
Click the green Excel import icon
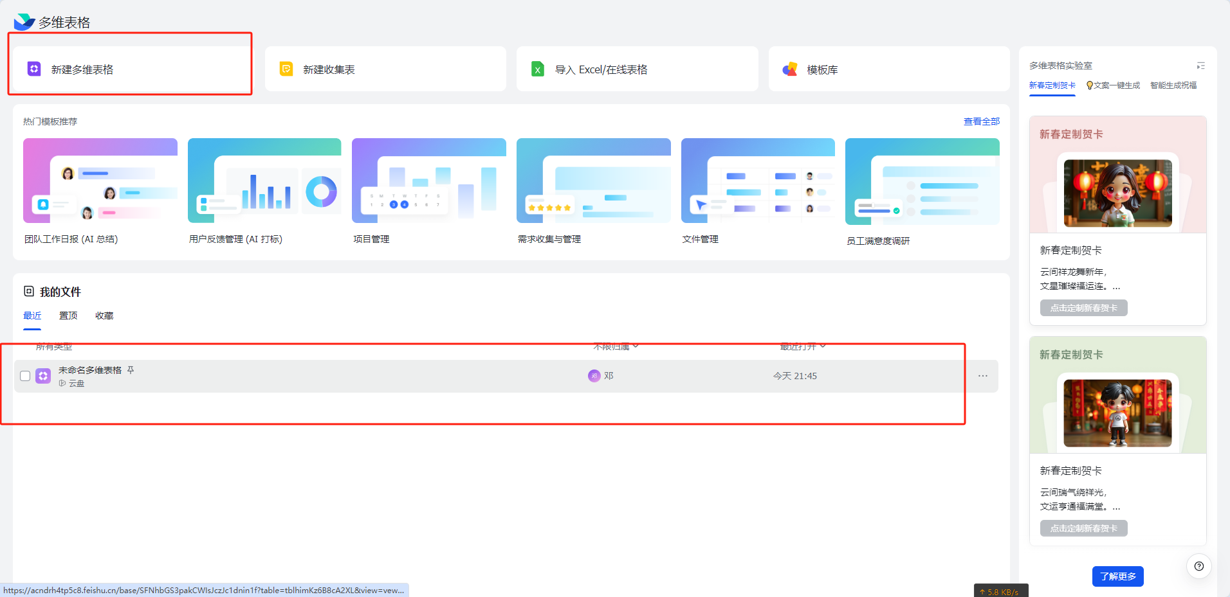(x=538, y=69)
